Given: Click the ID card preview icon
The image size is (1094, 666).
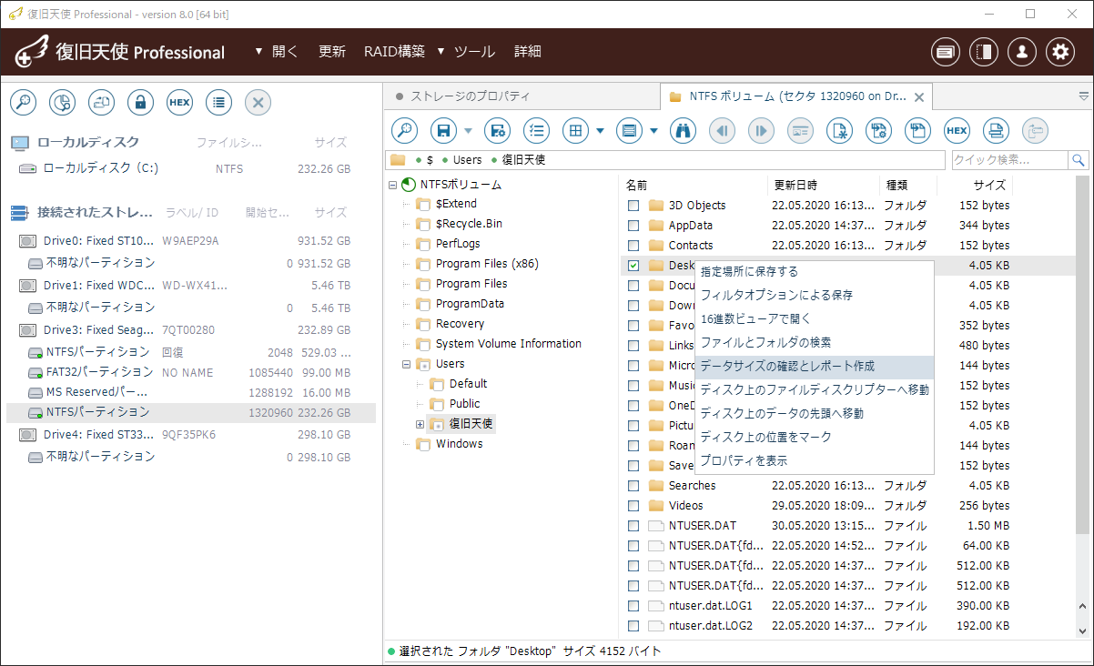Looking at the screenshot, I should [x=800, y=131].
